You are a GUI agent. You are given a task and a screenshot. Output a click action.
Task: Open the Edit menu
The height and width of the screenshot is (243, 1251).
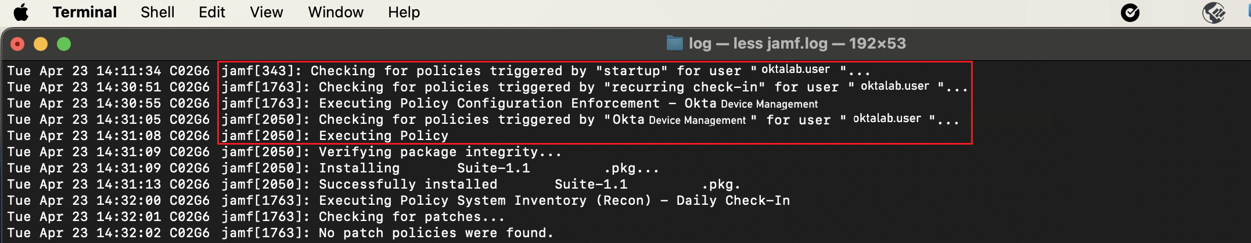(x=211, y=12)
